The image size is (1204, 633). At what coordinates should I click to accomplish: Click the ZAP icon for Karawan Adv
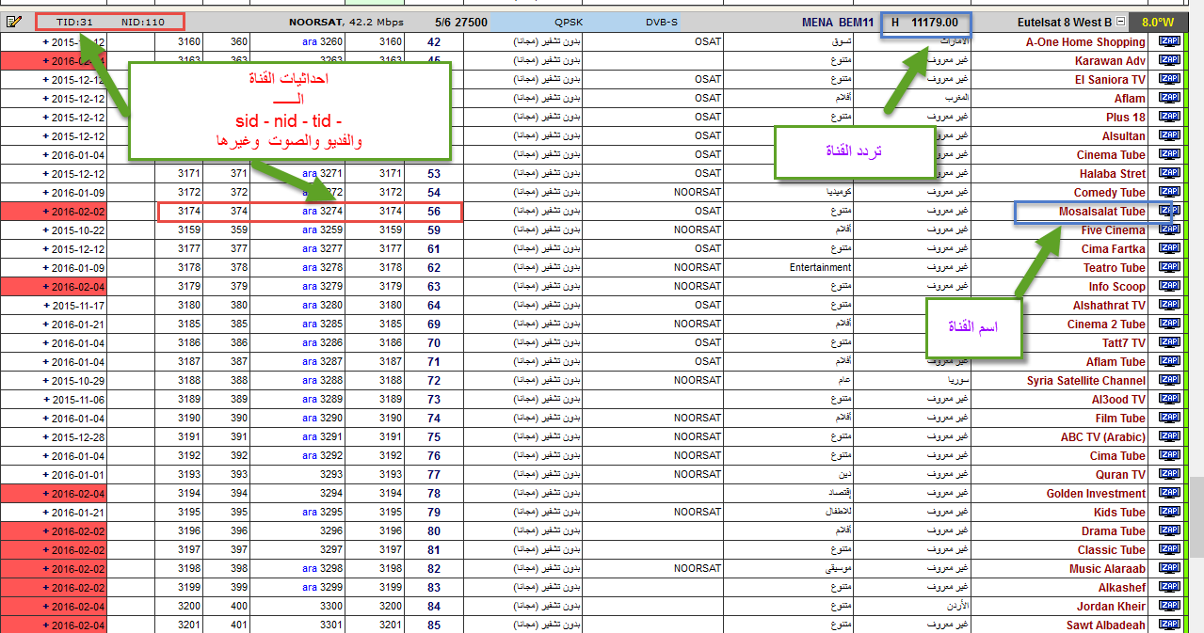click(x=1168, y=60)
